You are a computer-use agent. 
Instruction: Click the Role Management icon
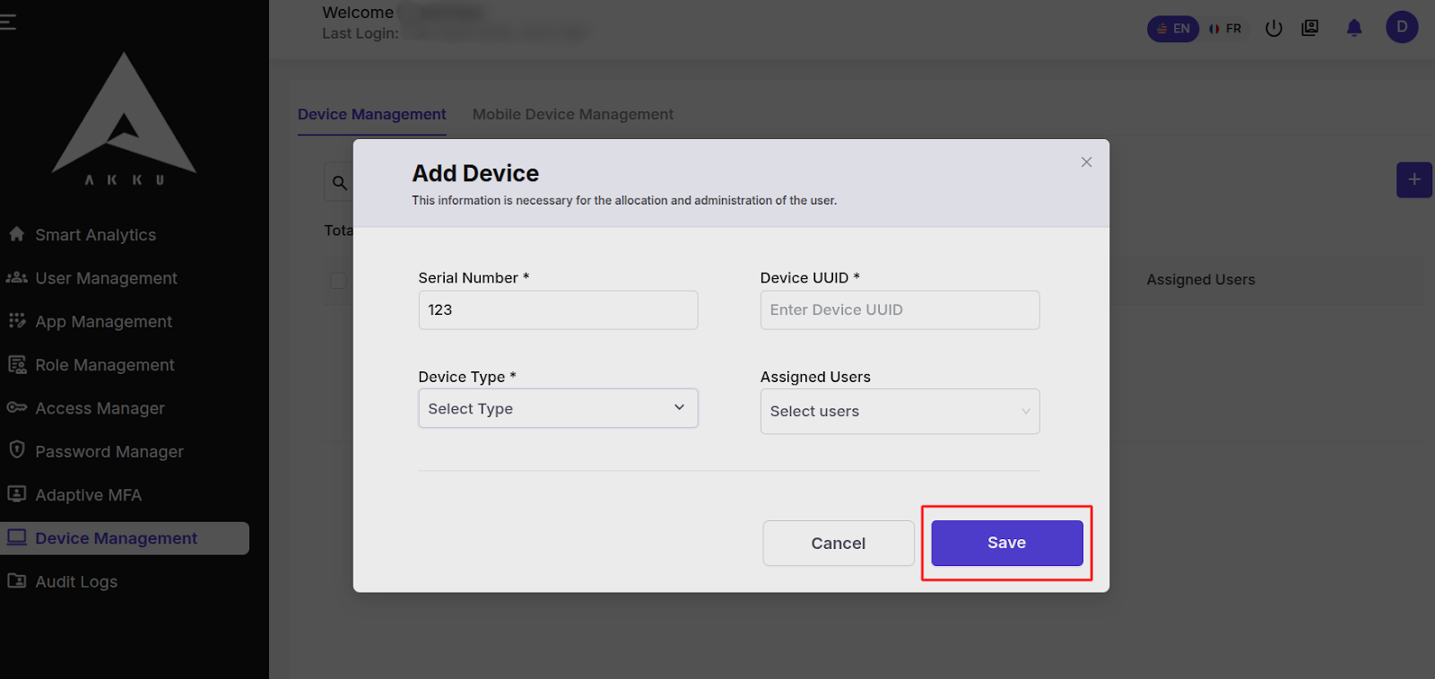(16, 364)
